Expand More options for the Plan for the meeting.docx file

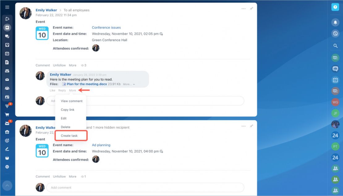(x=129, y=84)
